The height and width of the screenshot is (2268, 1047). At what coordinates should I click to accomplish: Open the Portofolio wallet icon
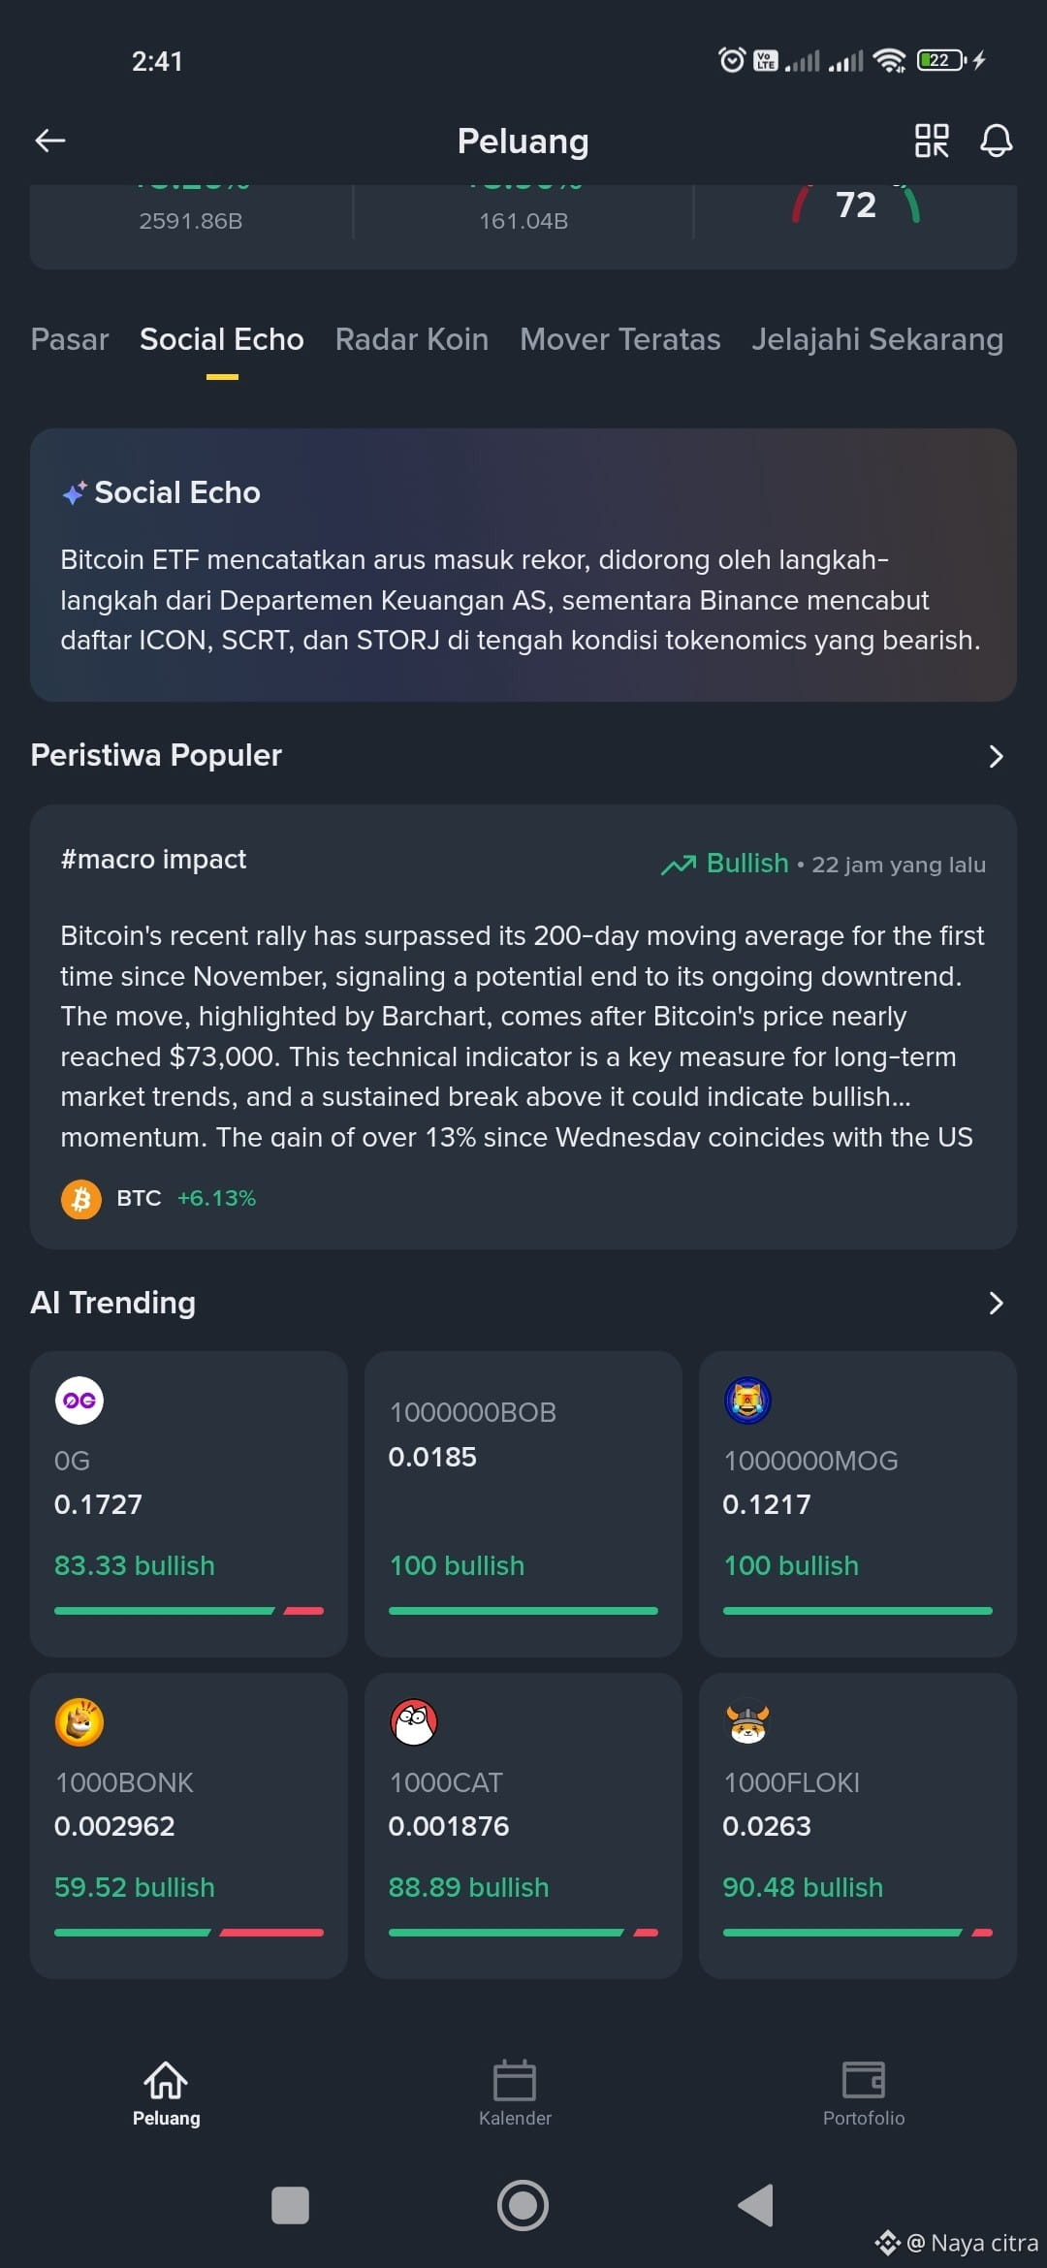(864, 2080)
